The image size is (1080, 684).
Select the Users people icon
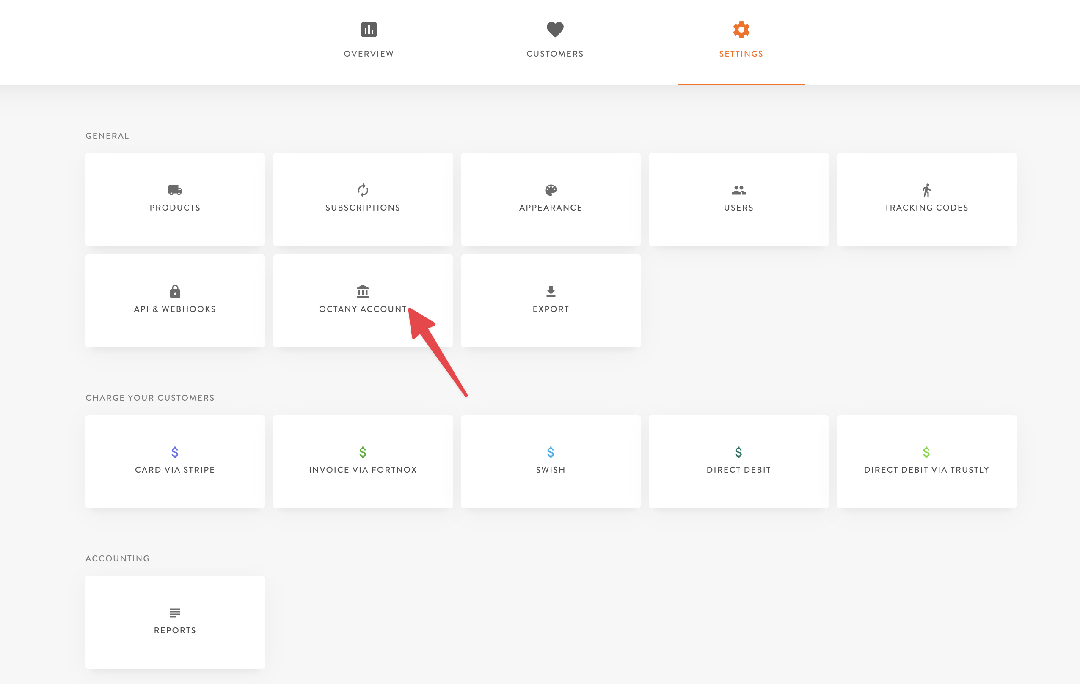738,190
